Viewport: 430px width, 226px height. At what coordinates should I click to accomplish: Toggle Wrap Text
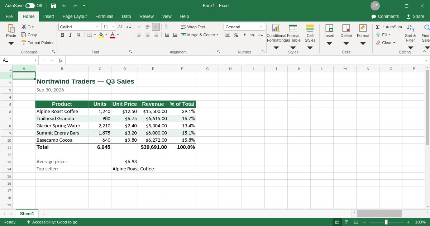[x=193, y=27]
